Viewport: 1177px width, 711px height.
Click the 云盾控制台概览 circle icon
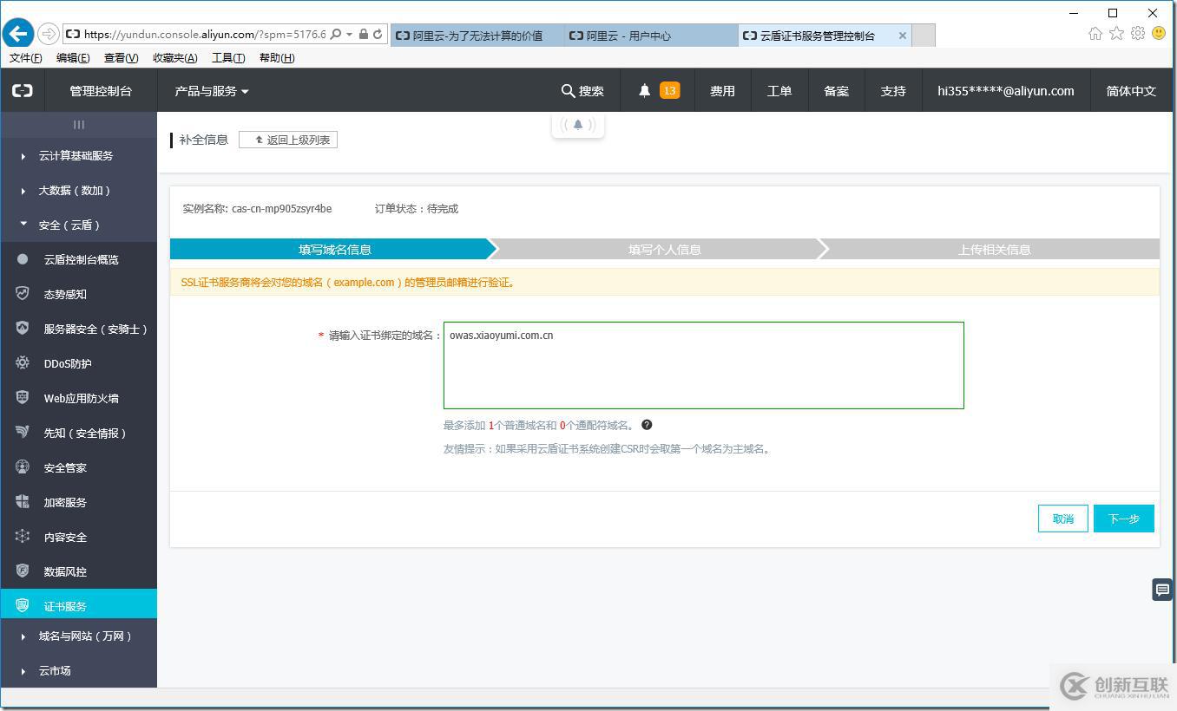(23, 259)
